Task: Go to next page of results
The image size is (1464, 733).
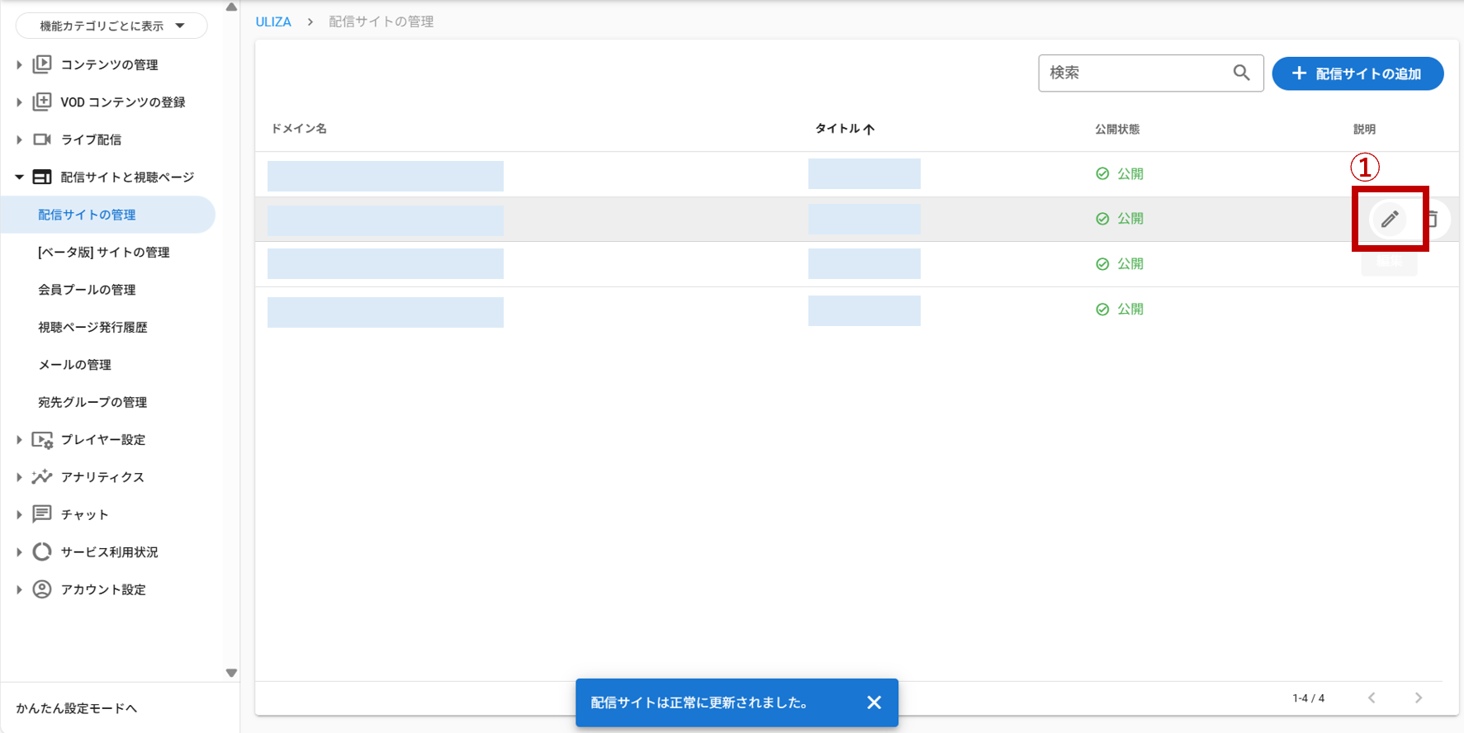Action: 1418,698
